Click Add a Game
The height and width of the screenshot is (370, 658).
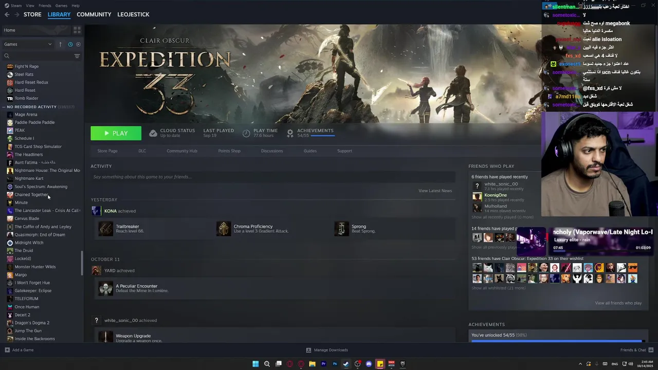click(x=19, y=350)
